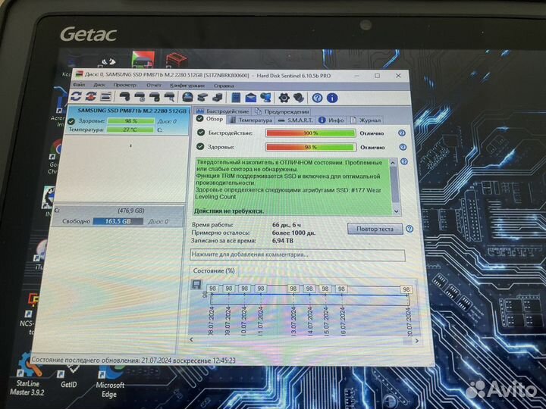Select the Состояние (%) chart tab
This screenshot has height=409, width=546.
pyautogui.click(x=214, y=270)
